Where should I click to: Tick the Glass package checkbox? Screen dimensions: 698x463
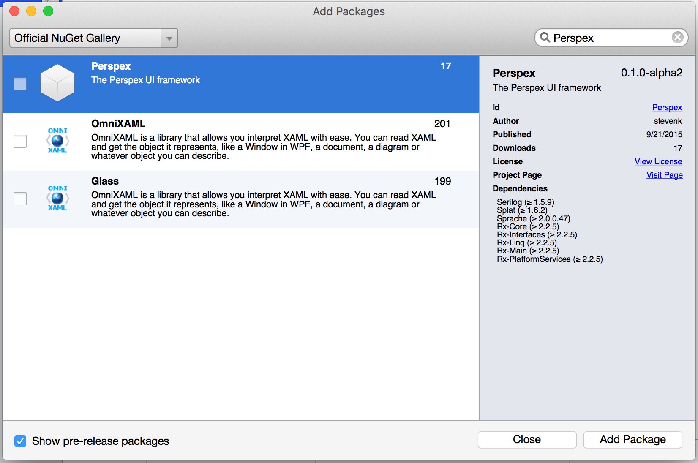20,199
